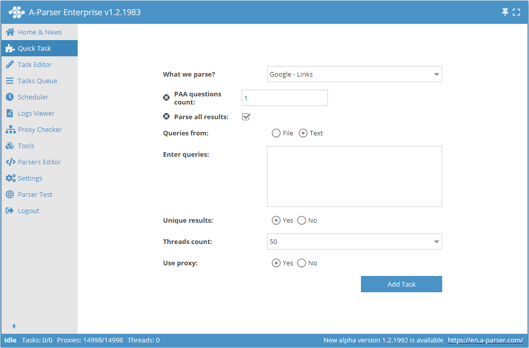Remove the PAA questions count option

(166, 98)
